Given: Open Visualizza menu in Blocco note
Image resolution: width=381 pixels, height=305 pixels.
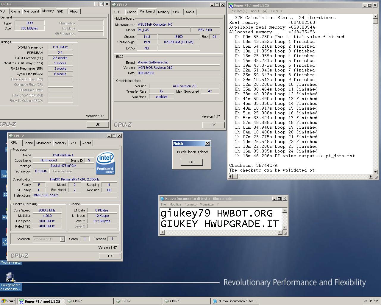Looking at the screenshot, I should pyautogui.click(x=207, y=204).
